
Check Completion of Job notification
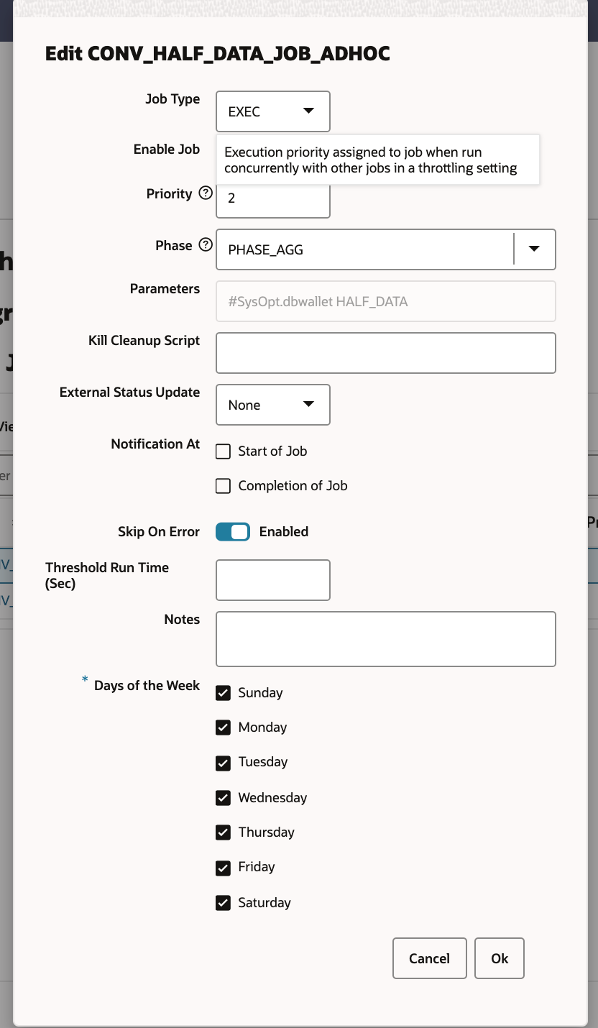coord(224,486)
